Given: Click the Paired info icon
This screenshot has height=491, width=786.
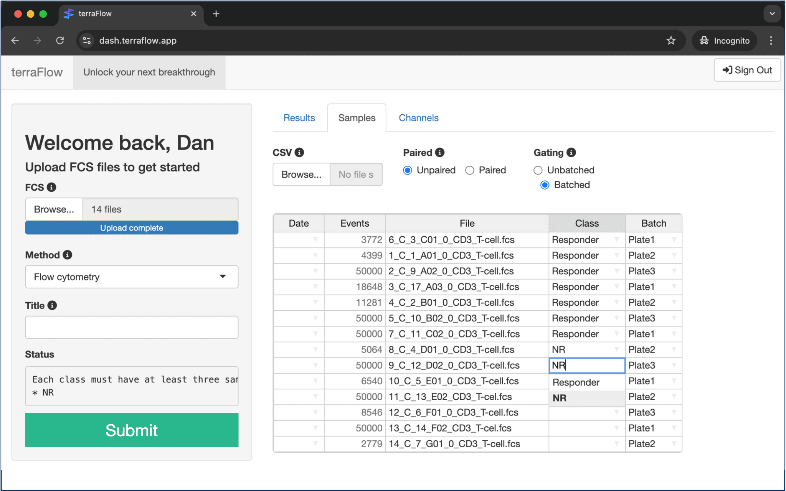Looking at the screenshot, I should [x=440, y=152].
